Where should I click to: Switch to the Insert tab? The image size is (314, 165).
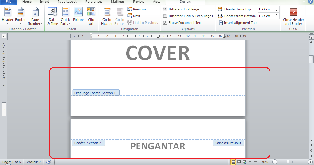[x=44, y=2]
